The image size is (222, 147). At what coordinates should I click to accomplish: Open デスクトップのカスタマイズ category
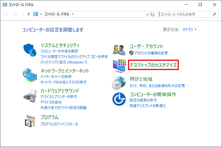pos(153,65)
